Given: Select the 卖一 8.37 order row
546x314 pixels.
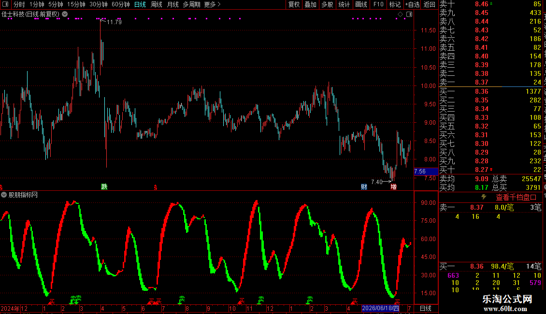Looking at the screenshot, I should 490,82.
